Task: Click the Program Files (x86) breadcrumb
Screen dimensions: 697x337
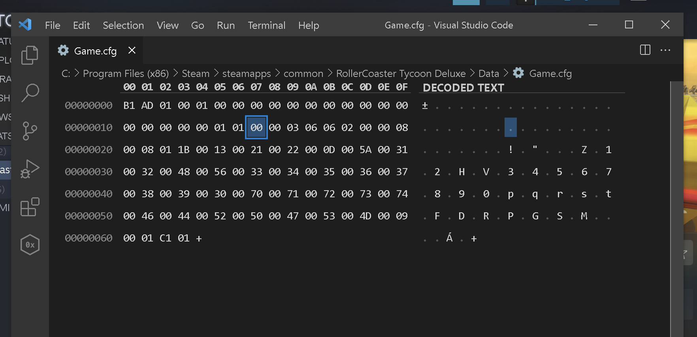Action: pyautogui.click(x=126, y=73)
